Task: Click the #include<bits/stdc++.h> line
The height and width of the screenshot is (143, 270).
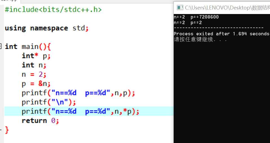Action: (x=53, y=10)
